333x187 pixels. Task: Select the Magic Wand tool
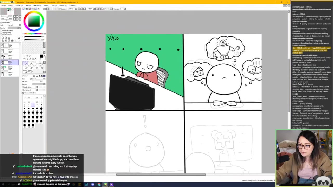pyautogui.click(x=30, y=56)
